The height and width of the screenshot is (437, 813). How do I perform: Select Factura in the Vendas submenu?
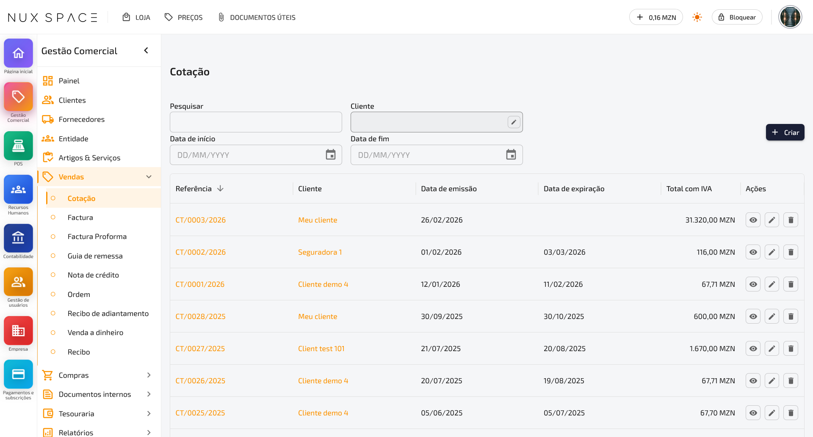[80, 217]
